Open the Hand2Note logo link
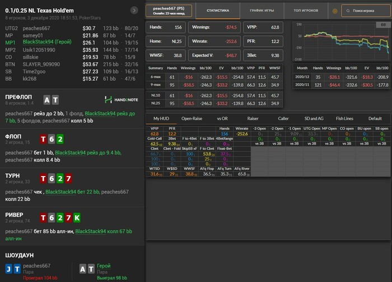 [122, 100]
